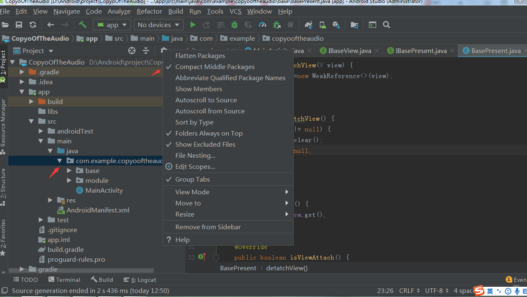
Task: Uncheck Folders Always on Top
Action: point(209,133)
